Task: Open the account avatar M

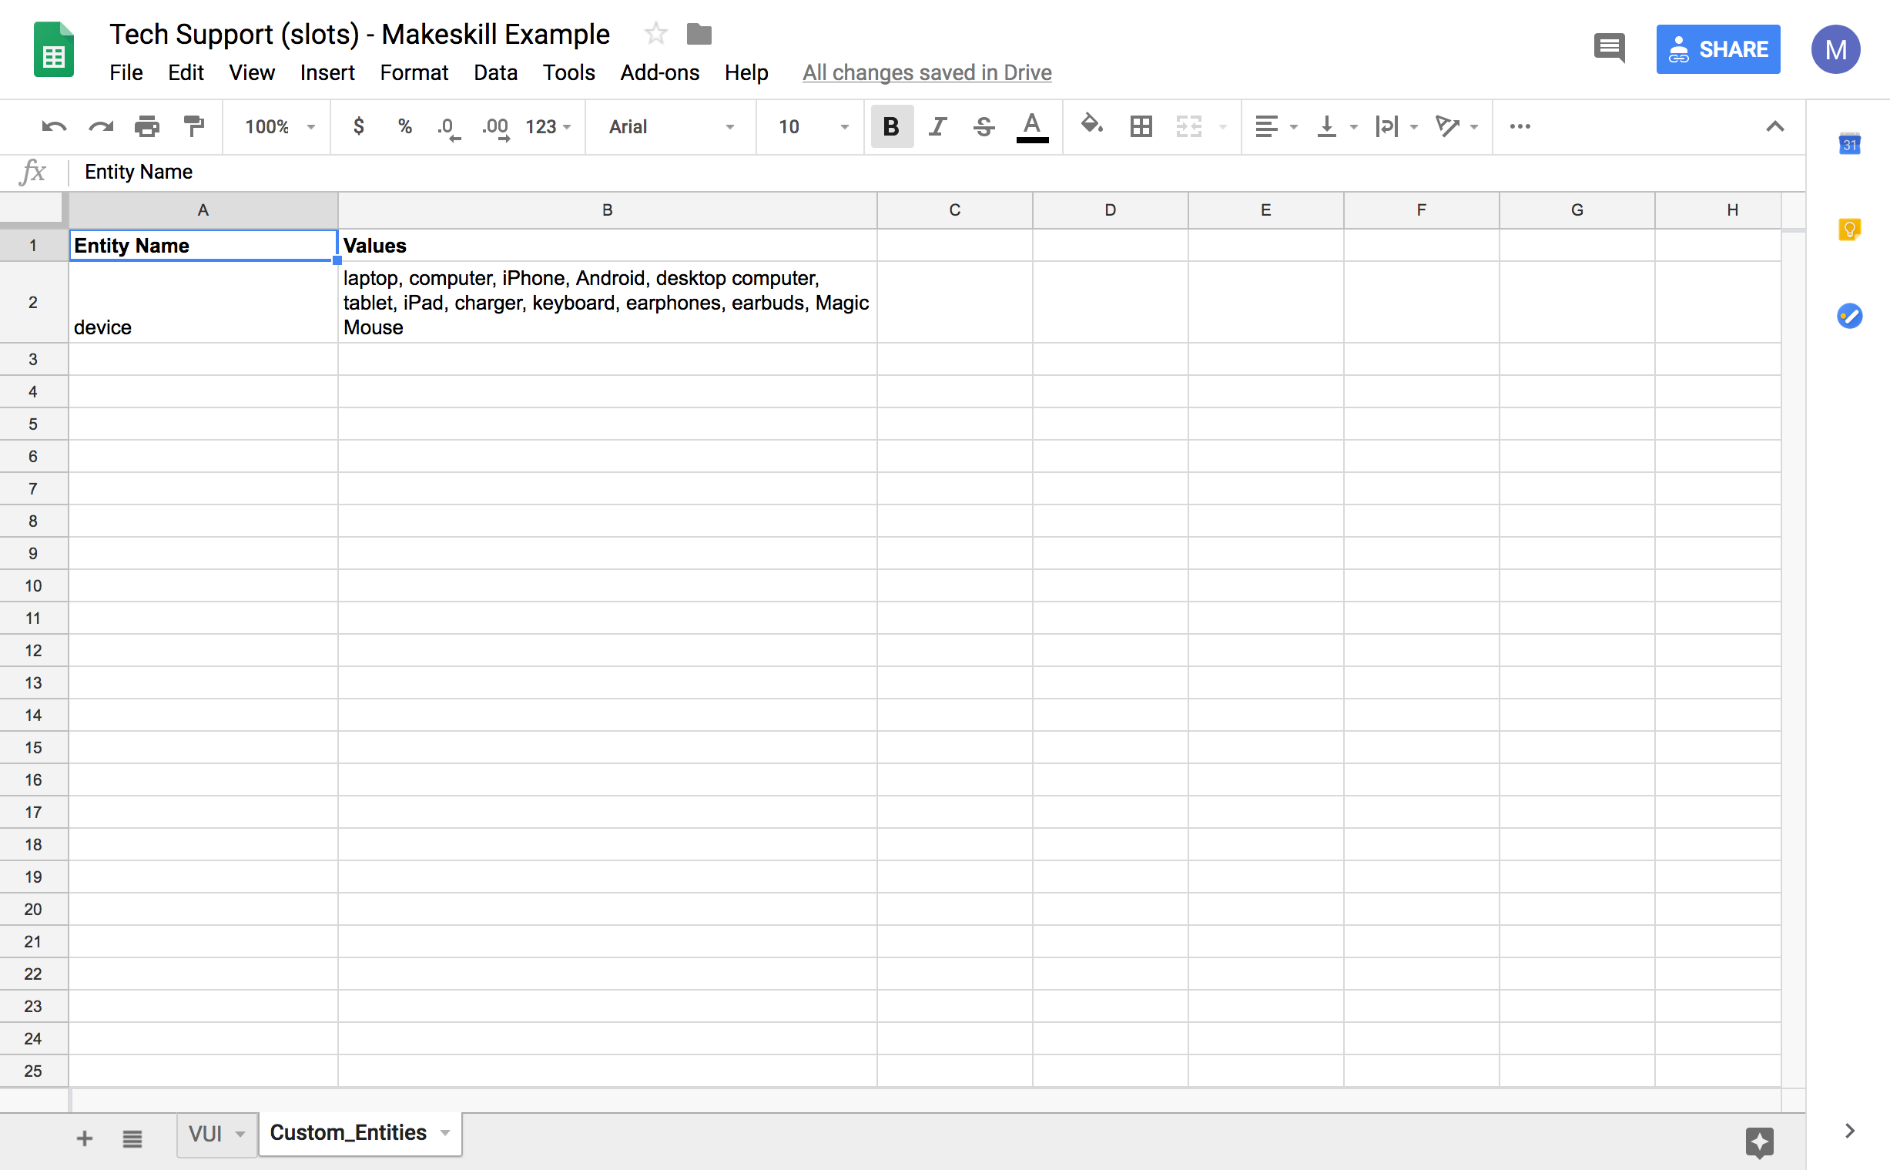Action: coord(1835,49)
